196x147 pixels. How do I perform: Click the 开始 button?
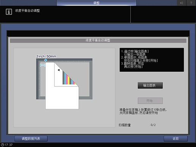(x=150, y=101)
